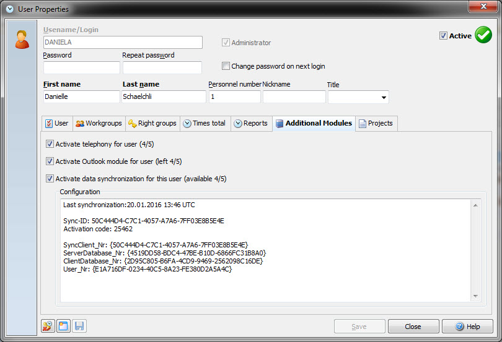This screenshot has width=502, height=342.
Task: Open the Right groups tab
Action: (152, 123)
